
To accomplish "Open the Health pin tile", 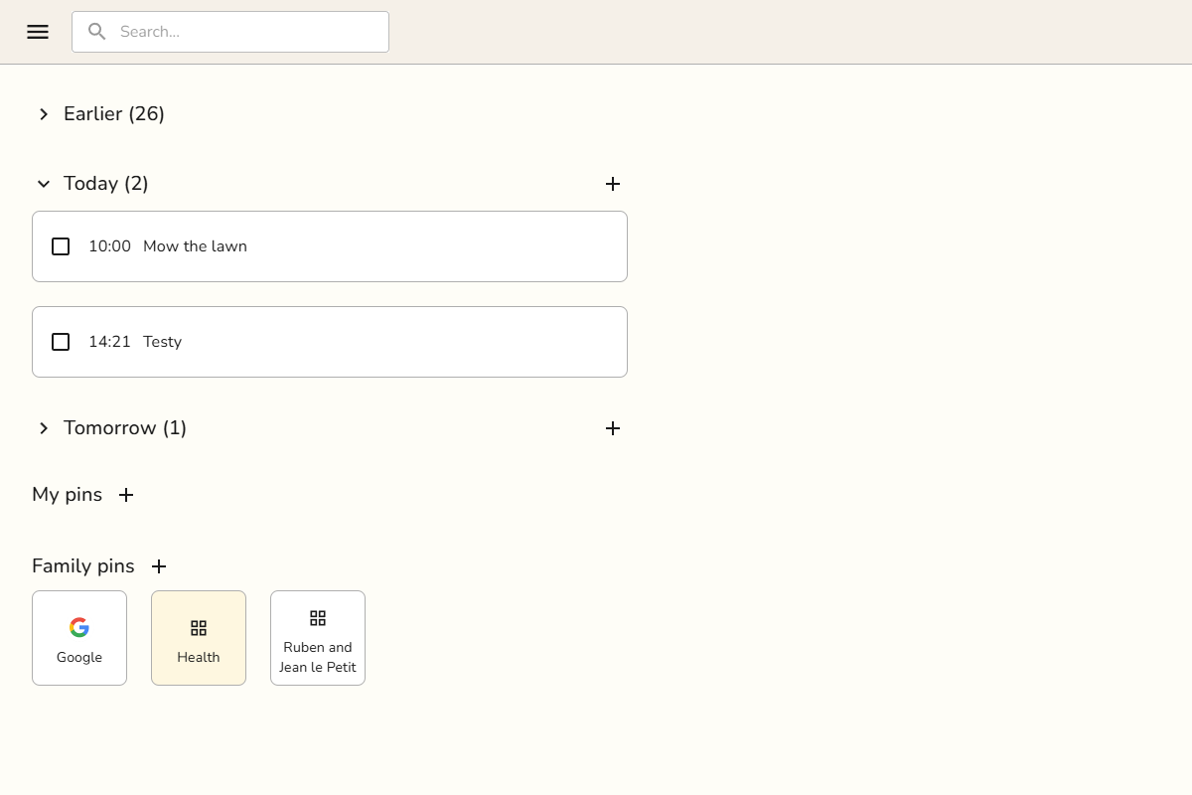I will coord(199,638).
